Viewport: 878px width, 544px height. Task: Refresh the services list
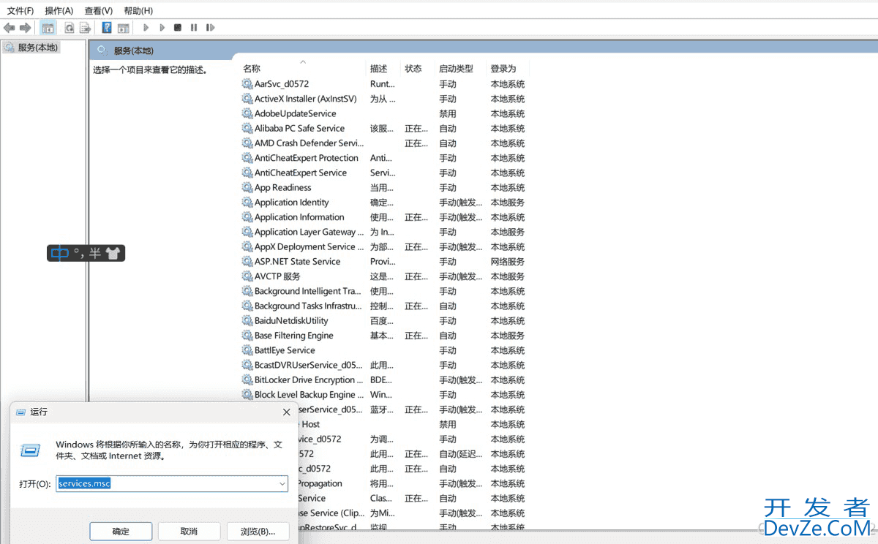(x=68, y=27)
